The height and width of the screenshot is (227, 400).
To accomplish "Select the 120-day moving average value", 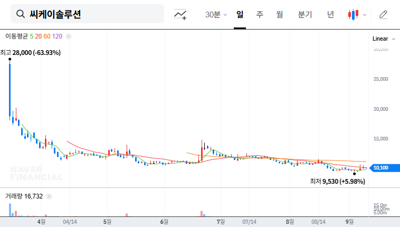I will click(57, 36).
